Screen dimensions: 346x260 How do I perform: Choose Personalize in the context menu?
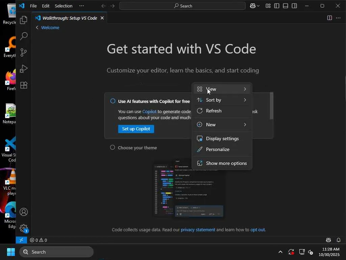222,149
